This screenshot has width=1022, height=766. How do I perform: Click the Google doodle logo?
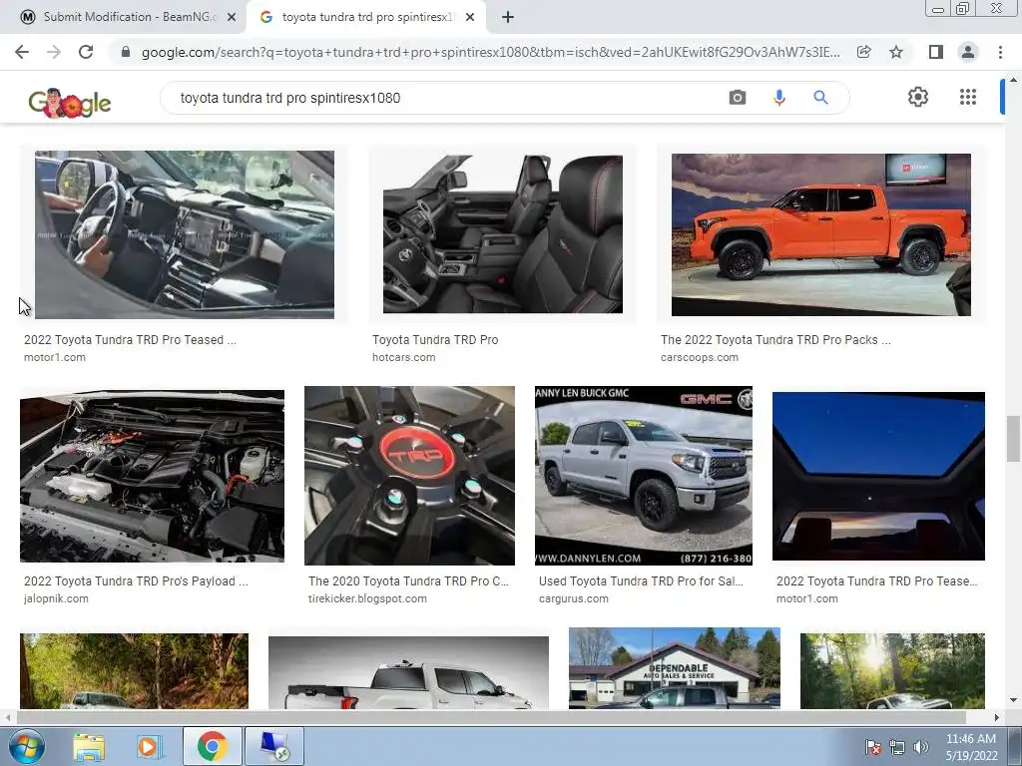(70, 103)
